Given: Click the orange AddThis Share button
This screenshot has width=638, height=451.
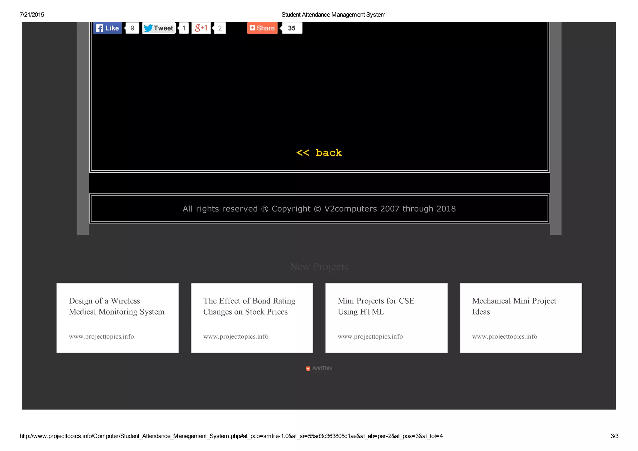Looking at the screenshot, I should pyautogui.click(x=262, y=28).
